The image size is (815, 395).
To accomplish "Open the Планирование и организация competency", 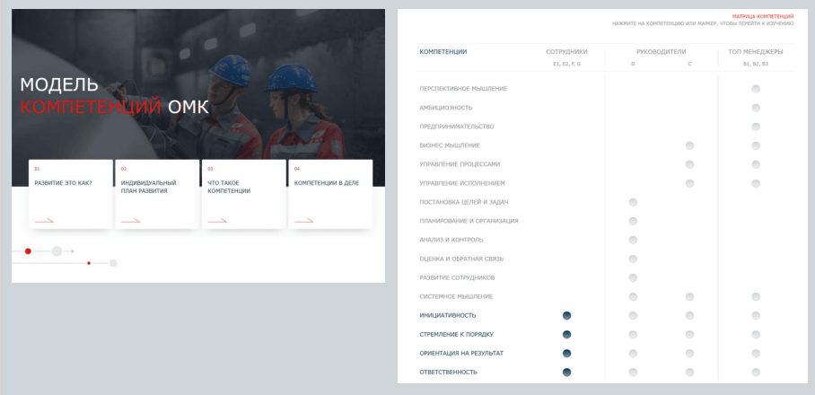I will coord(469,221).
